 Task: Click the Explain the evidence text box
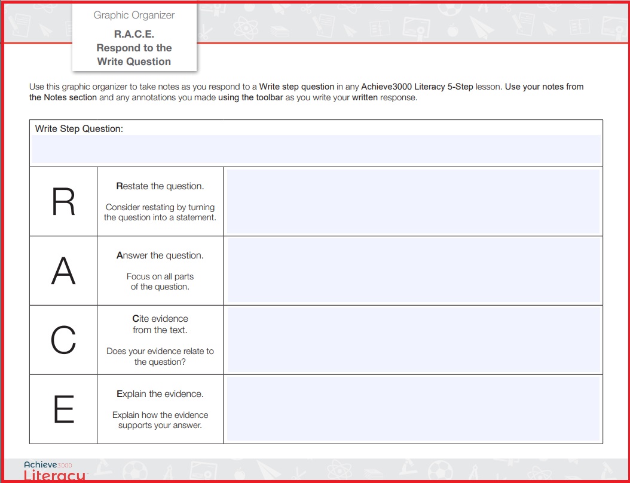click(x=413, y=409)
